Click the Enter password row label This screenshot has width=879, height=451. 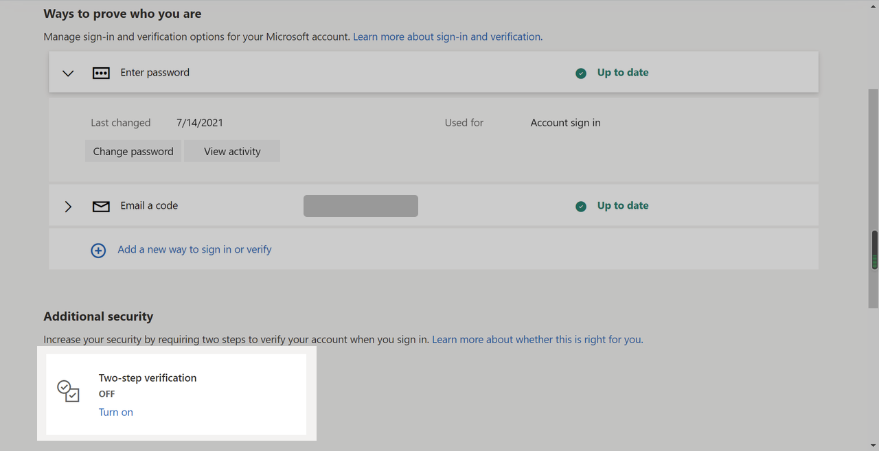pos(155,73)
